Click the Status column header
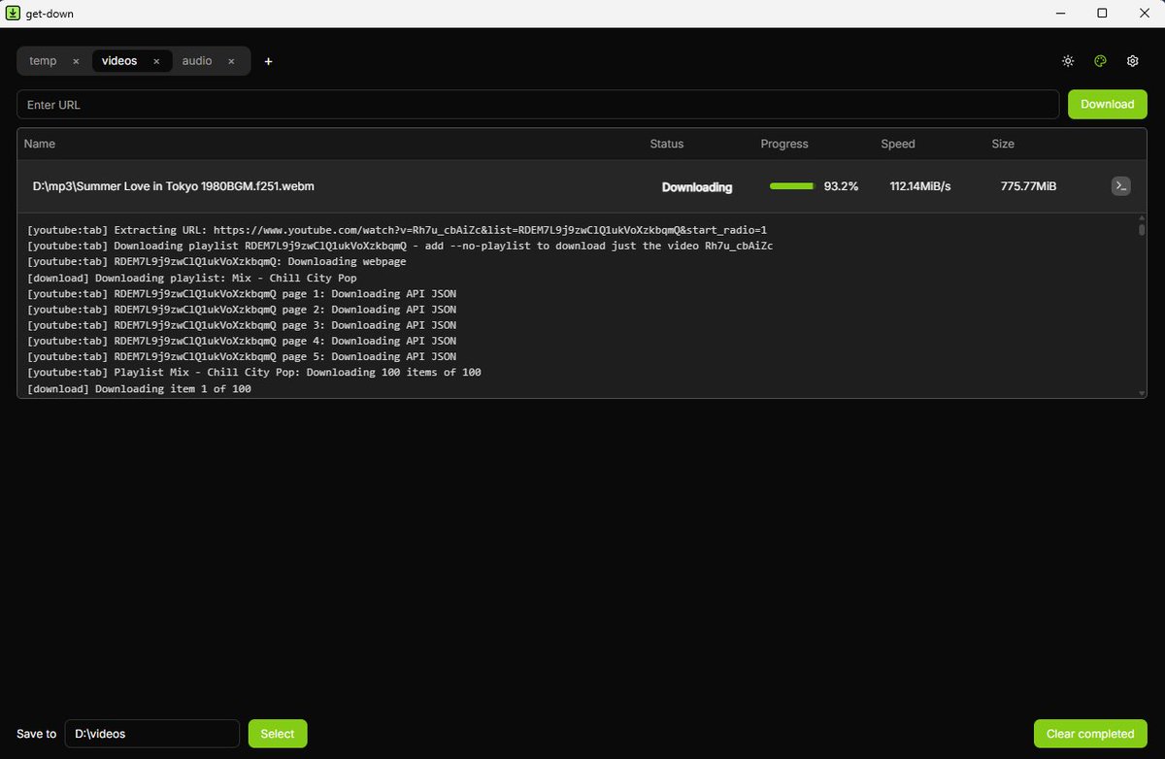 667,144
